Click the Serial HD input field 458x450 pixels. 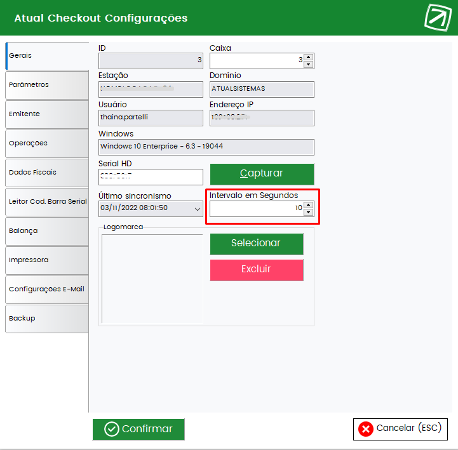point(151,177)
